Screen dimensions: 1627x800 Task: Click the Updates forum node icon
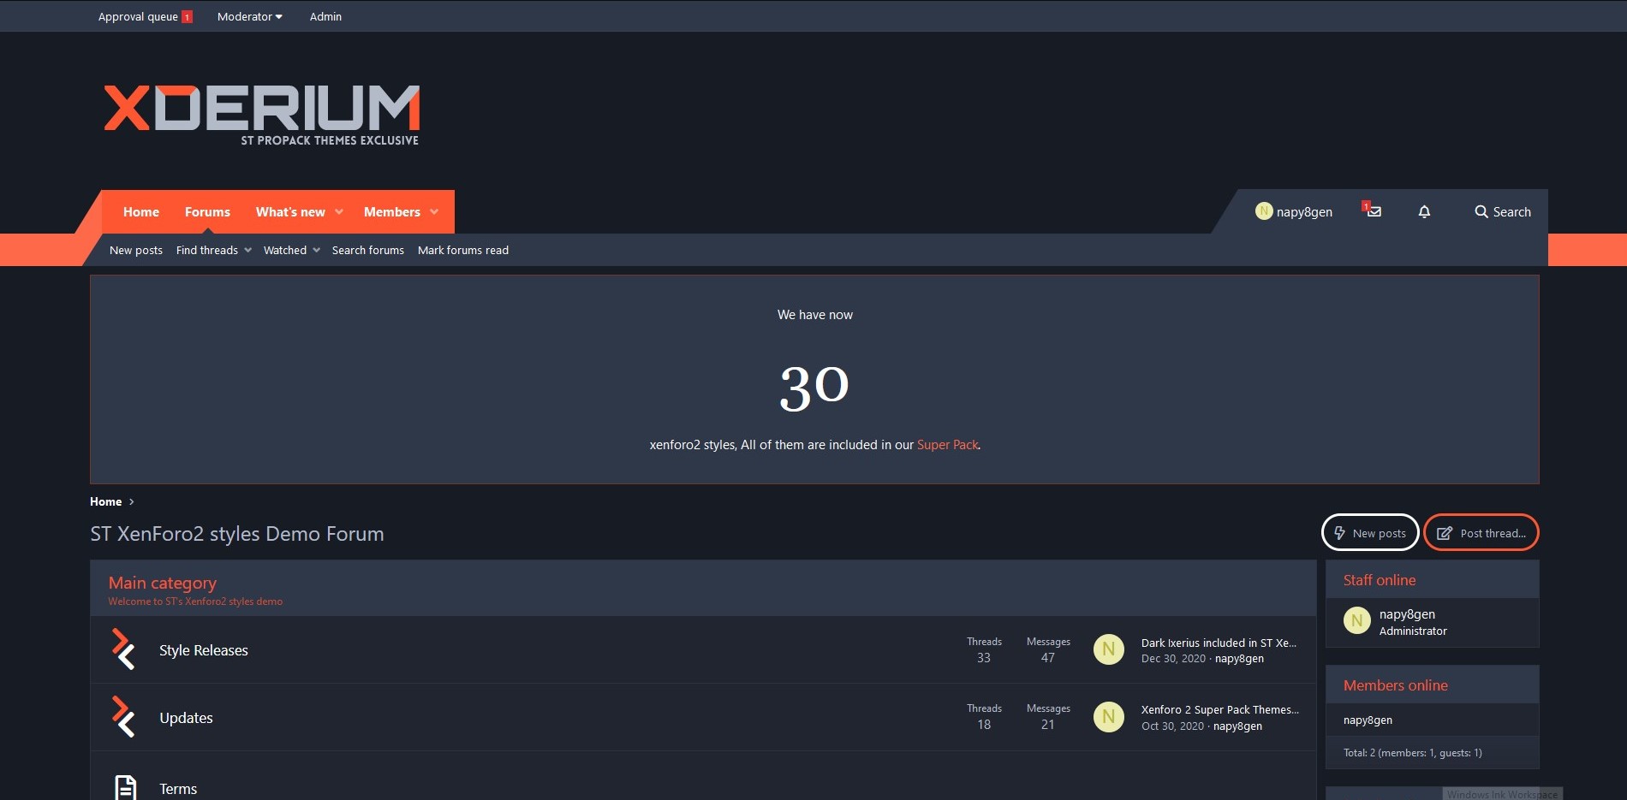coord(123,717)
